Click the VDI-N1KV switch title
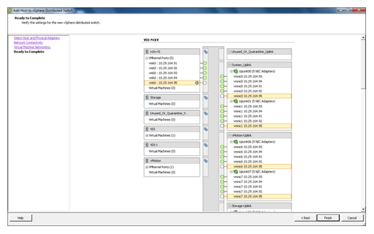This screenshot has width=374, height=234. click(x=151, y=40)
